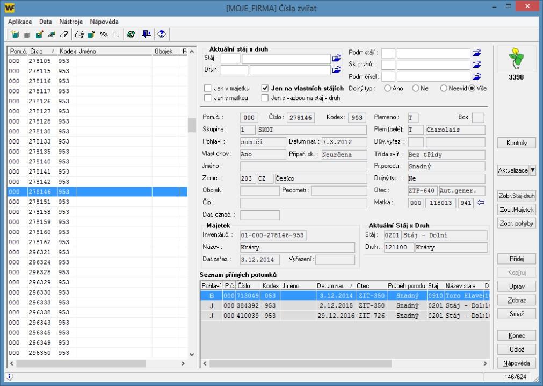Click the application W icon in title bar

pyautogui.click(x=9, y=8)
